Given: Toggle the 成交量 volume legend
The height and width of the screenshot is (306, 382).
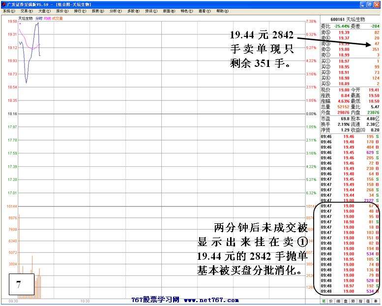Looking at the screenshot, I should click(58, 18).
